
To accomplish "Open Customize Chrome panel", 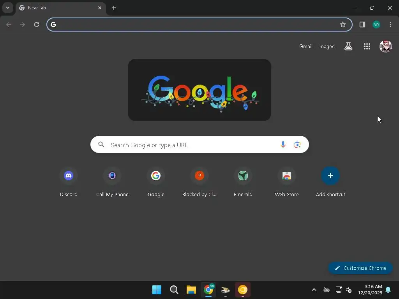I will coord(360,268).
